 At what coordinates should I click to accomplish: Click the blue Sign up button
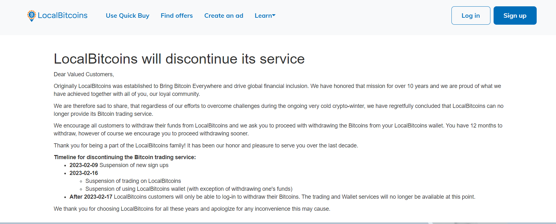(x=515, y=16)
